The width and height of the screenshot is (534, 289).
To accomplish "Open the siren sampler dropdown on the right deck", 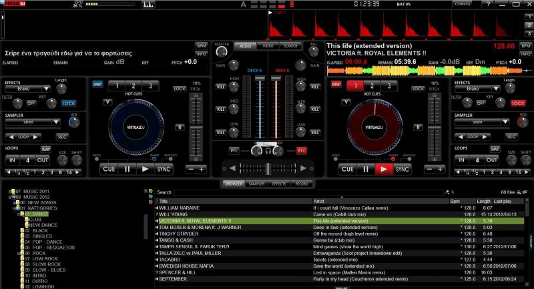I will click(x=482, y=122).
